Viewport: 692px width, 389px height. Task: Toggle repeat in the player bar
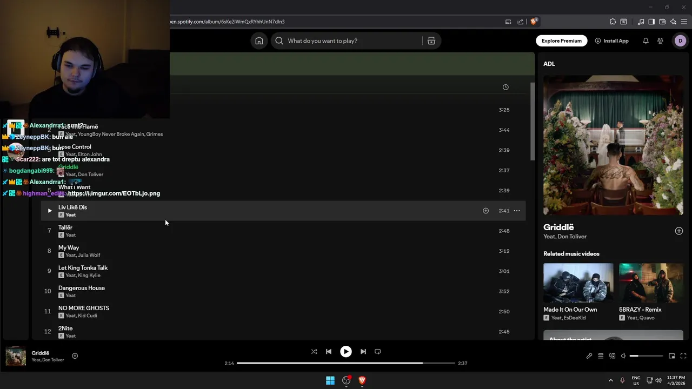[378, 352]
